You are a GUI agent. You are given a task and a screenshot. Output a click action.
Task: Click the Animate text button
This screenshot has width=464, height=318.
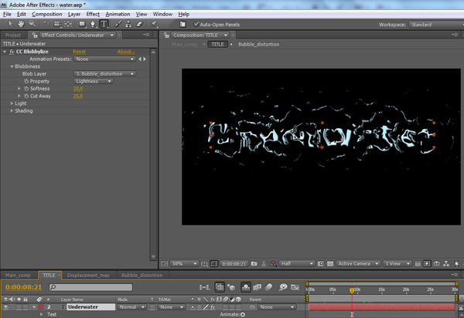243,314
